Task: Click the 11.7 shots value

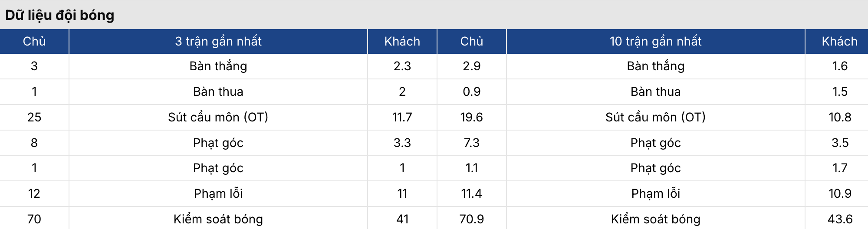Action: click(402, 117)
